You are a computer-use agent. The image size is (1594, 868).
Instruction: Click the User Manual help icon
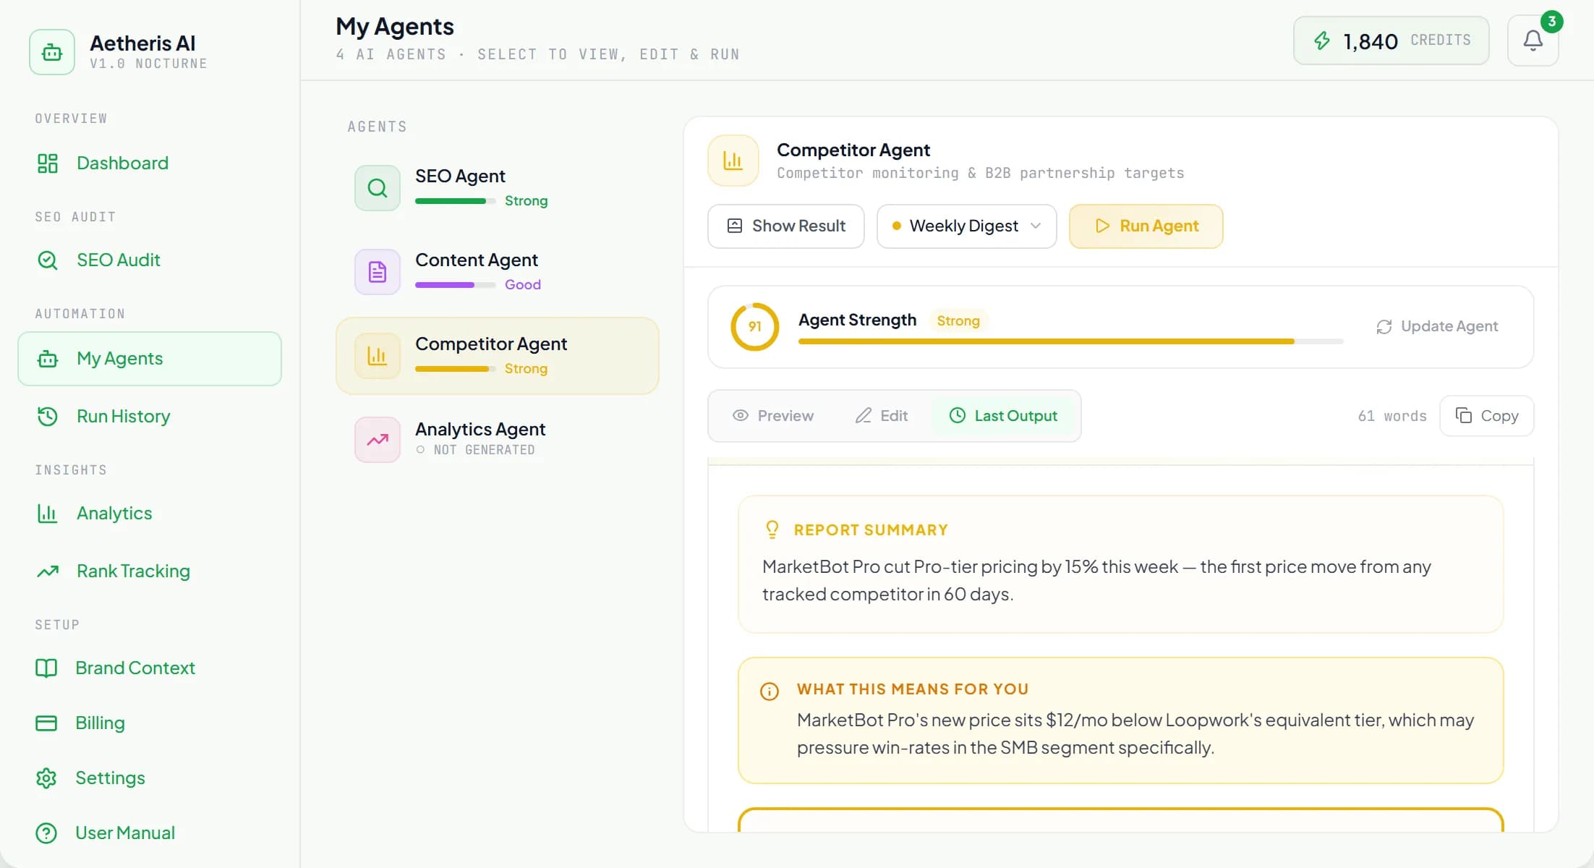tap(46, 833)
